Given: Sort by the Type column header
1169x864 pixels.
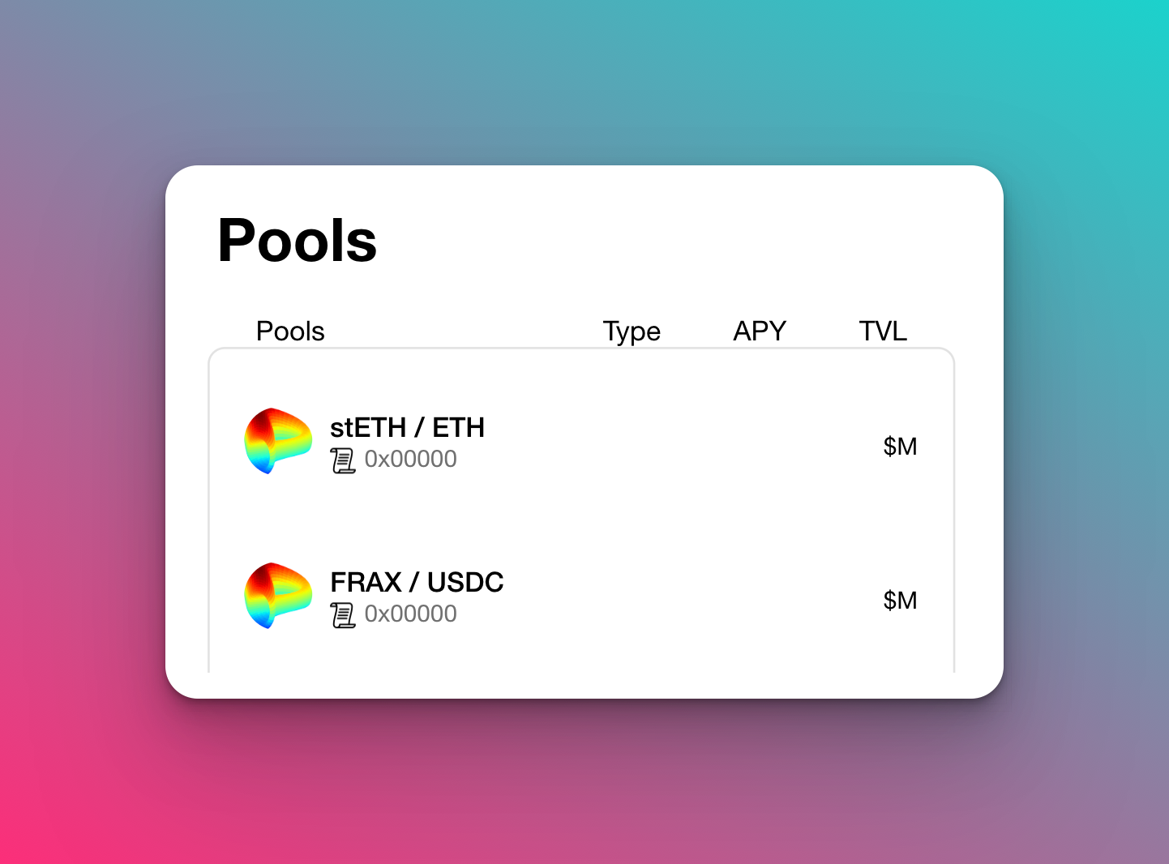Looking at the screenshot, I should pos(632,331).
